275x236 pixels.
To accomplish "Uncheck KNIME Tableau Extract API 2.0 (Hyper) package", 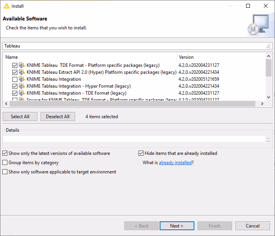I will pyautogui.click(x=15, y=72).
